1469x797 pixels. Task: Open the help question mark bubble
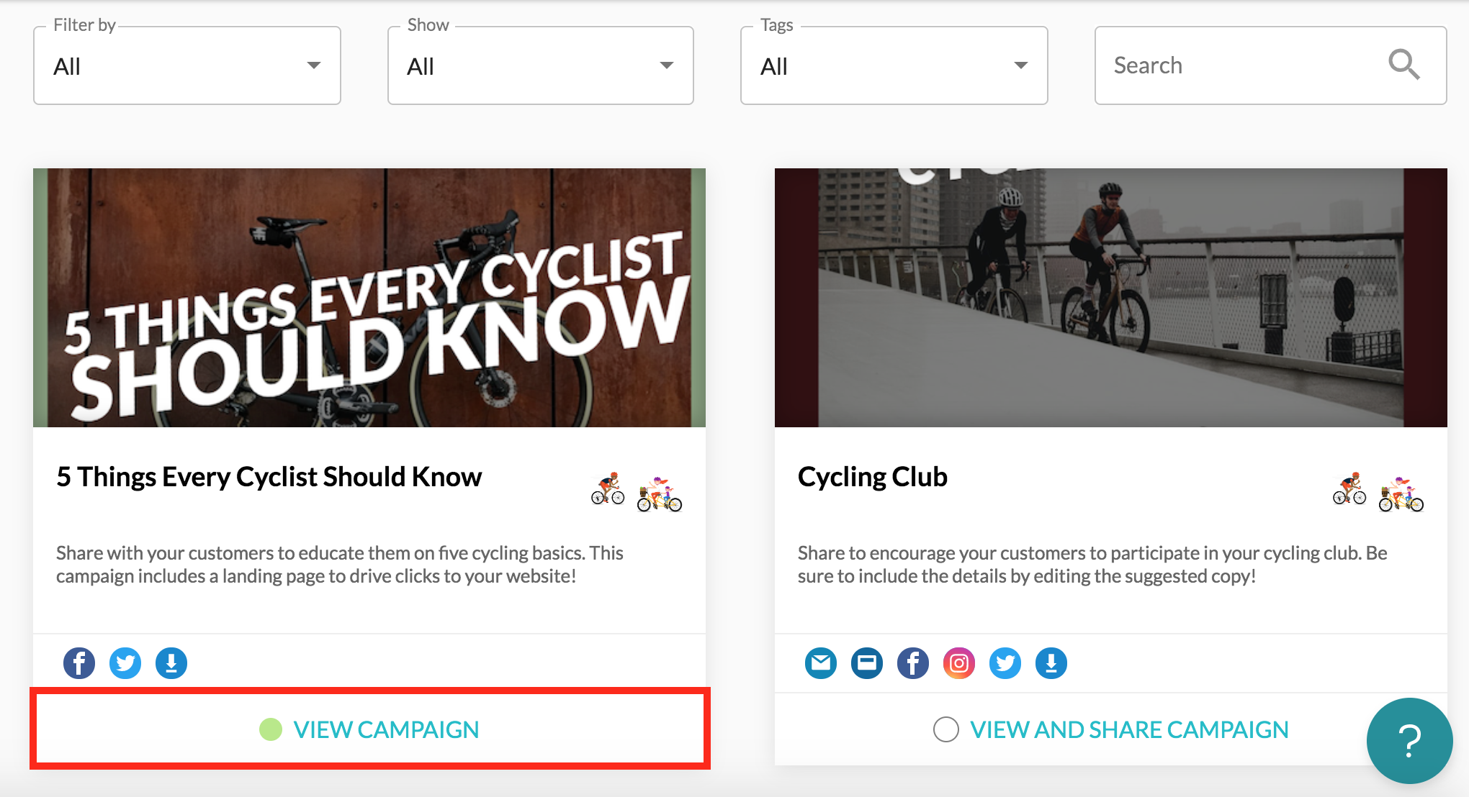(x=1409, y=741)
